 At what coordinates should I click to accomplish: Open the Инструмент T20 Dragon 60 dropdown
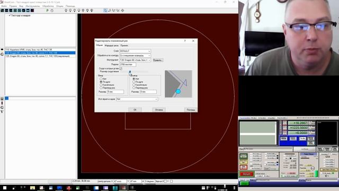coord(135,60)
